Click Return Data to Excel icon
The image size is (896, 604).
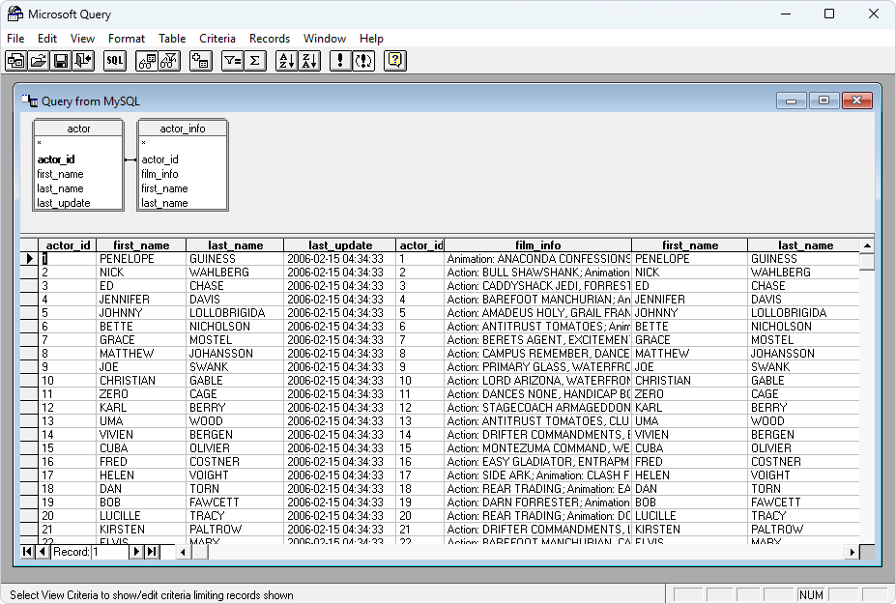[x=82, y=61]
